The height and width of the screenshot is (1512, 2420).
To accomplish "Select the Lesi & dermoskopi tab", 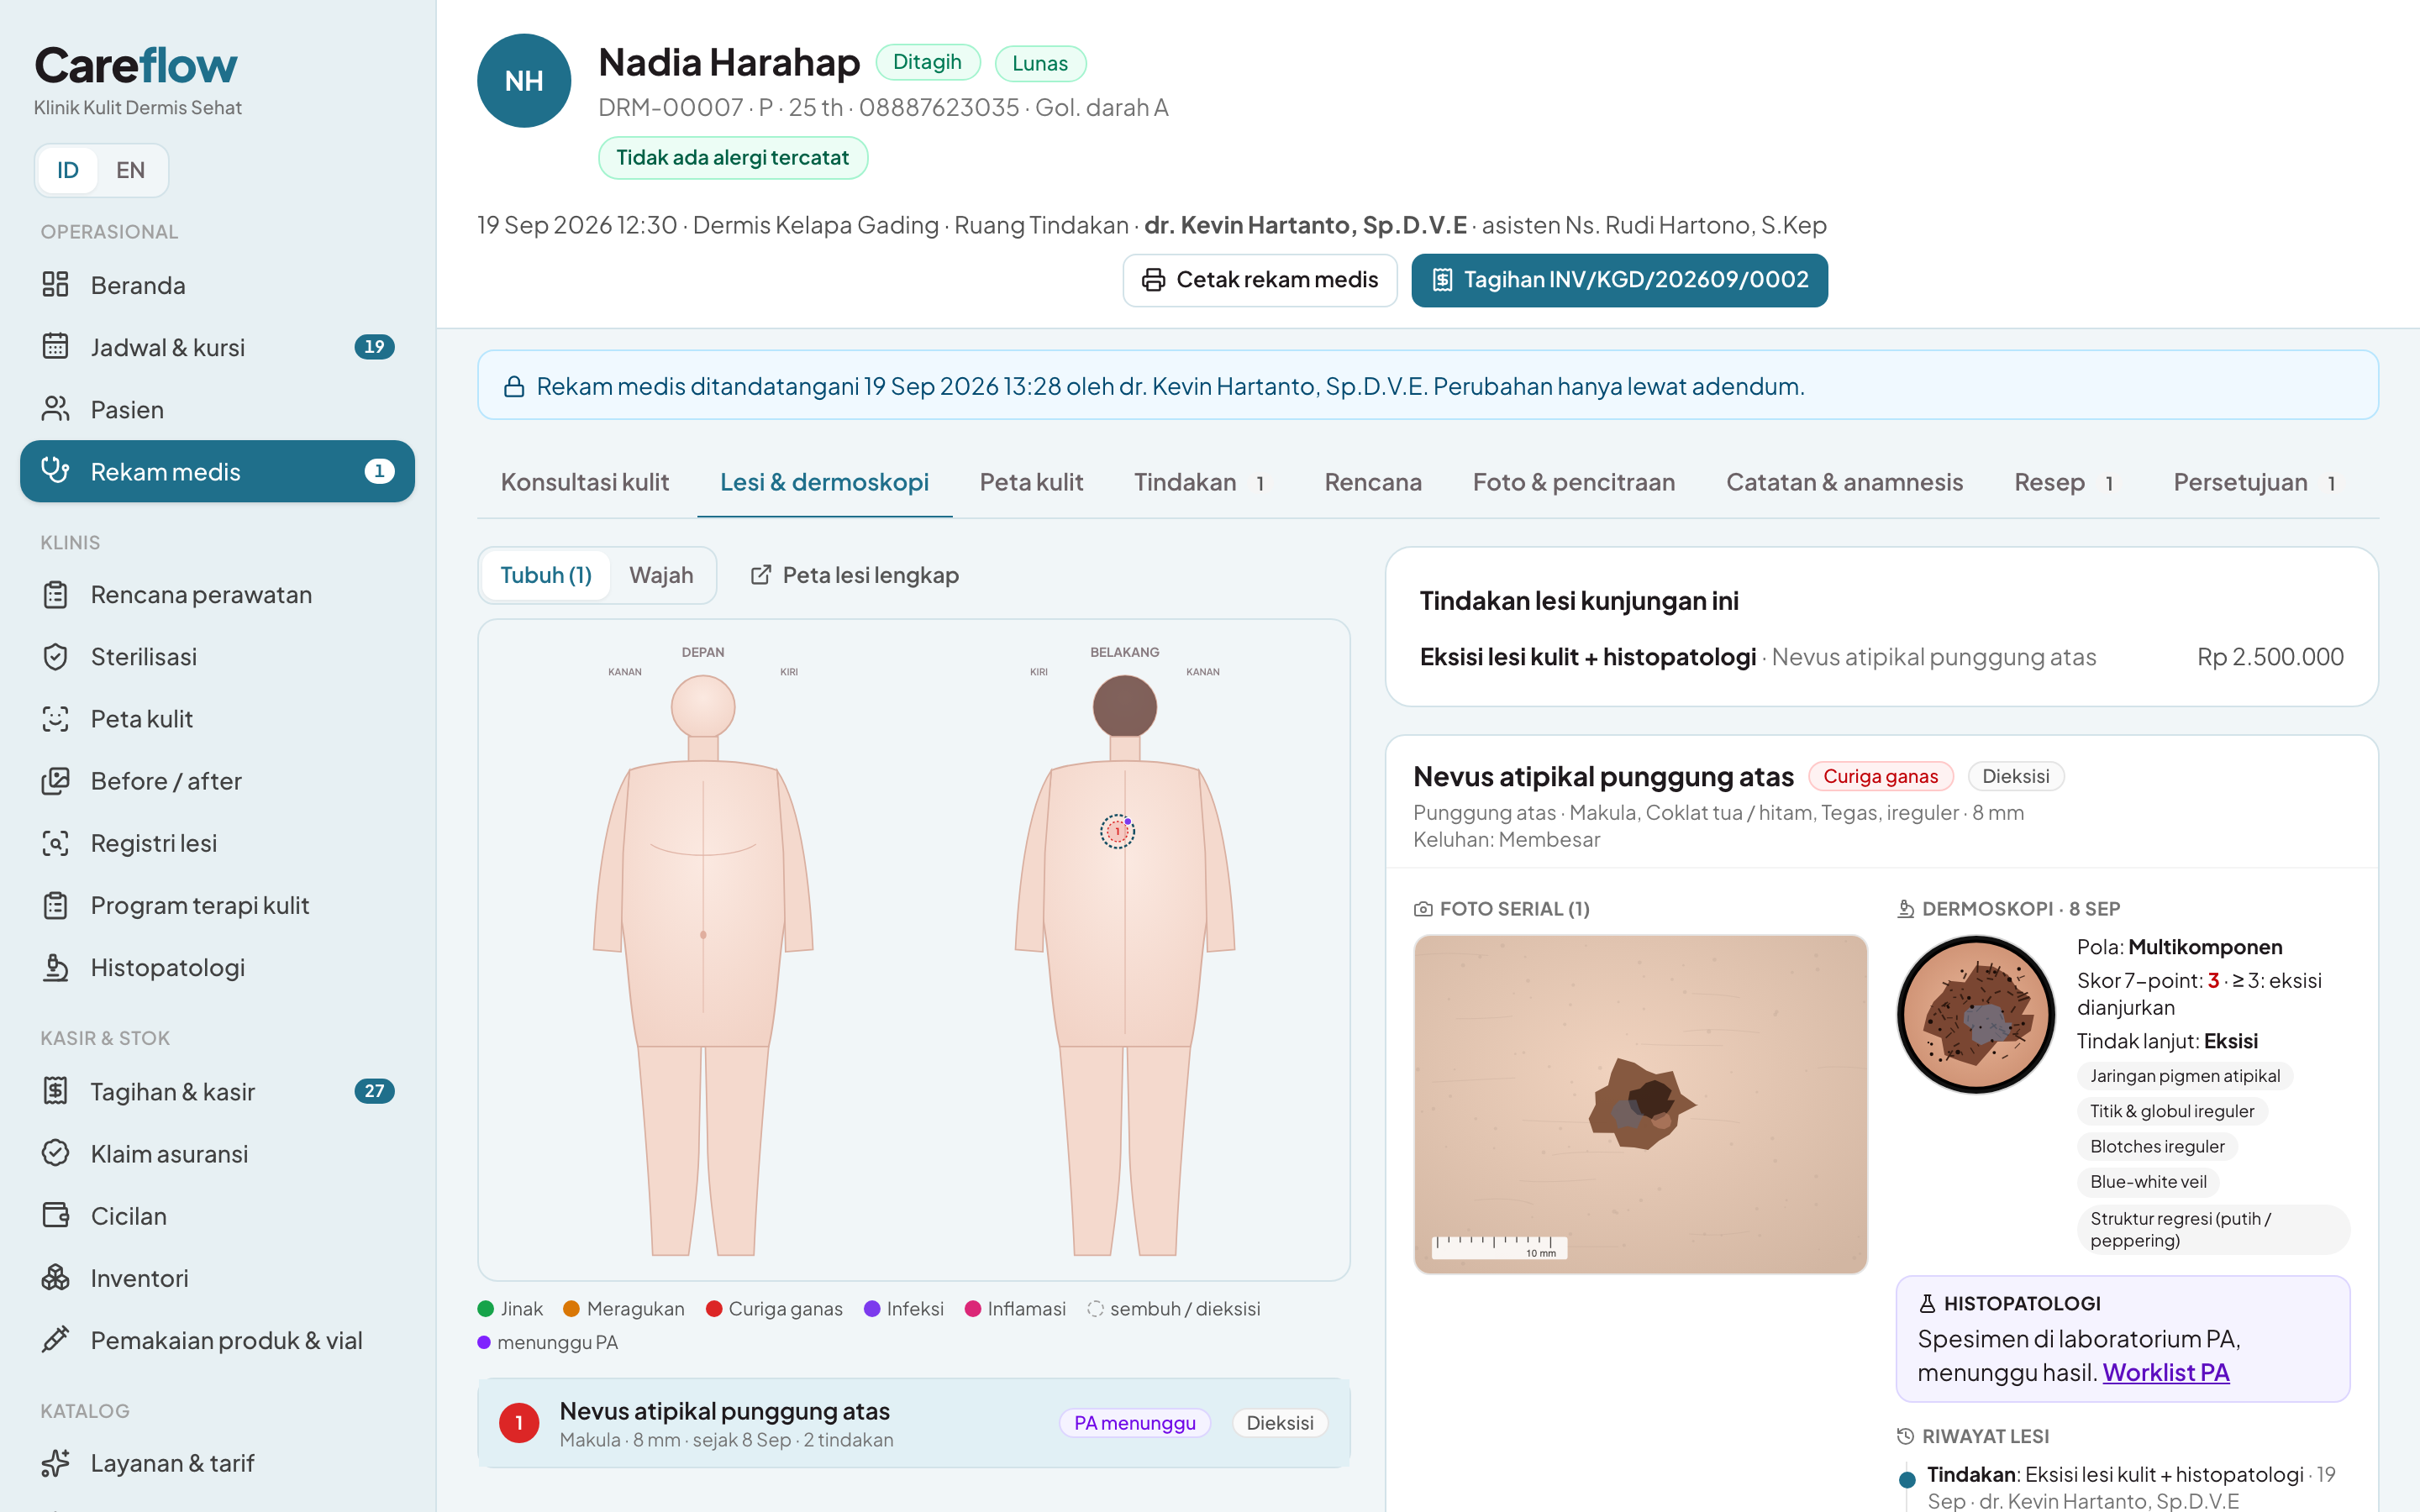I will tap(824, 482).
